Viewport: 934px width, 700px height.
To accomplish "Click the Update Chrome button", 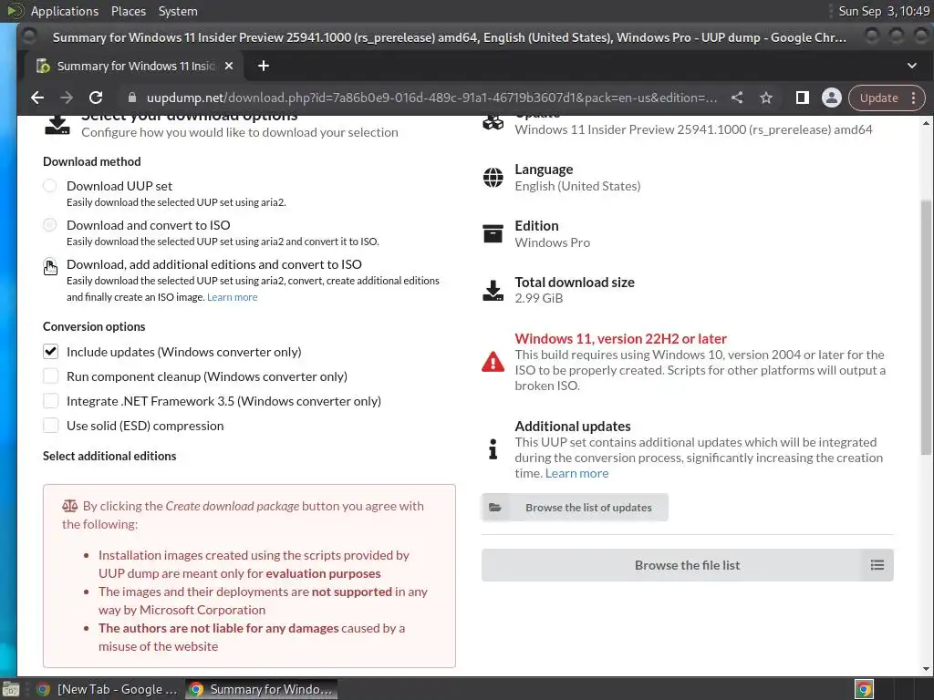I will pos(878,98).
